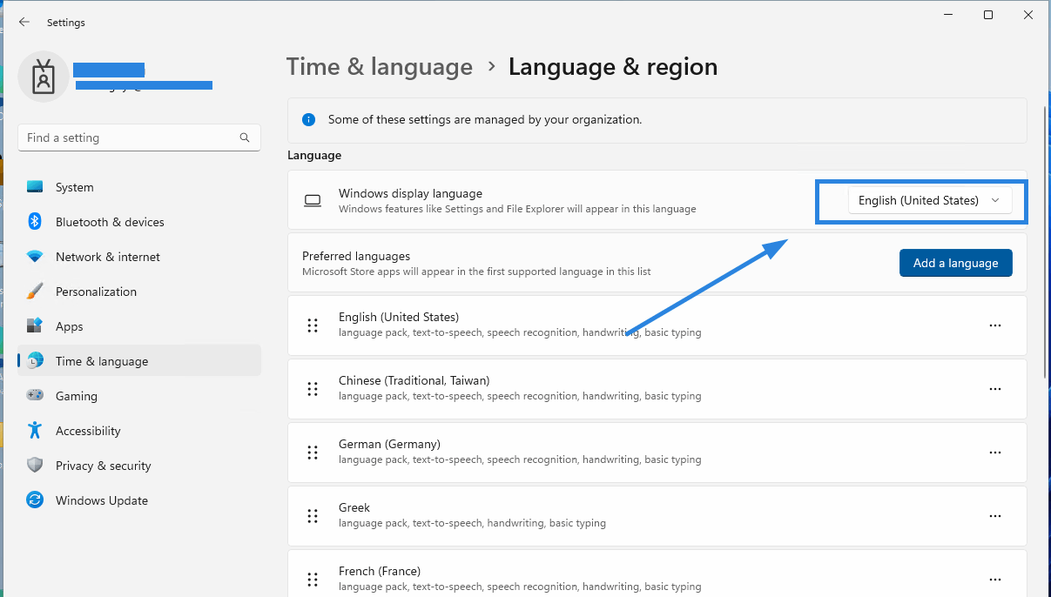The width and height of the screenshot is (1051, 597).
Task: Click the Apps icon in sidebar
Action: tap(35, 326)
